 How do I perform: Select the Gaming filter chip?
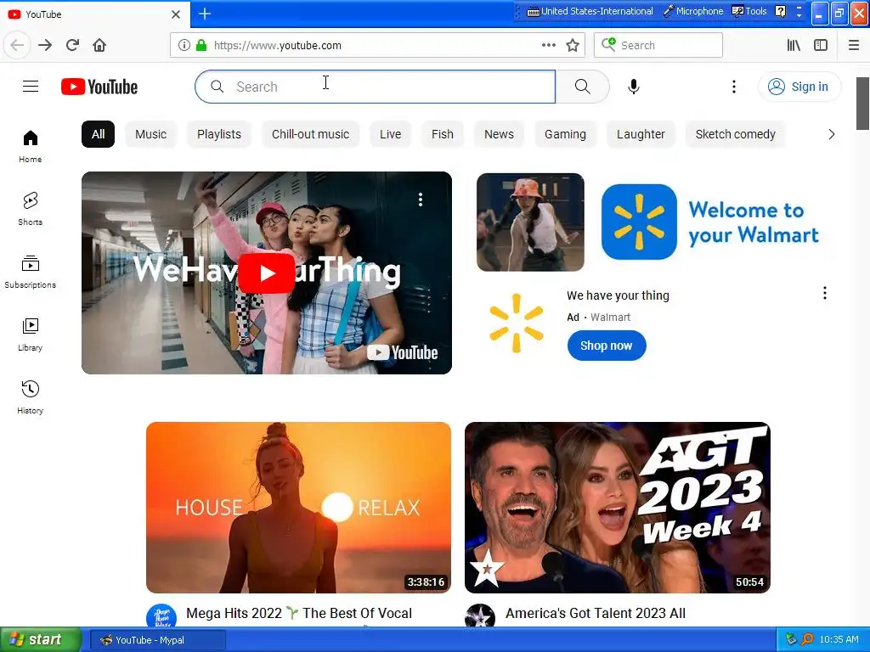565,134
